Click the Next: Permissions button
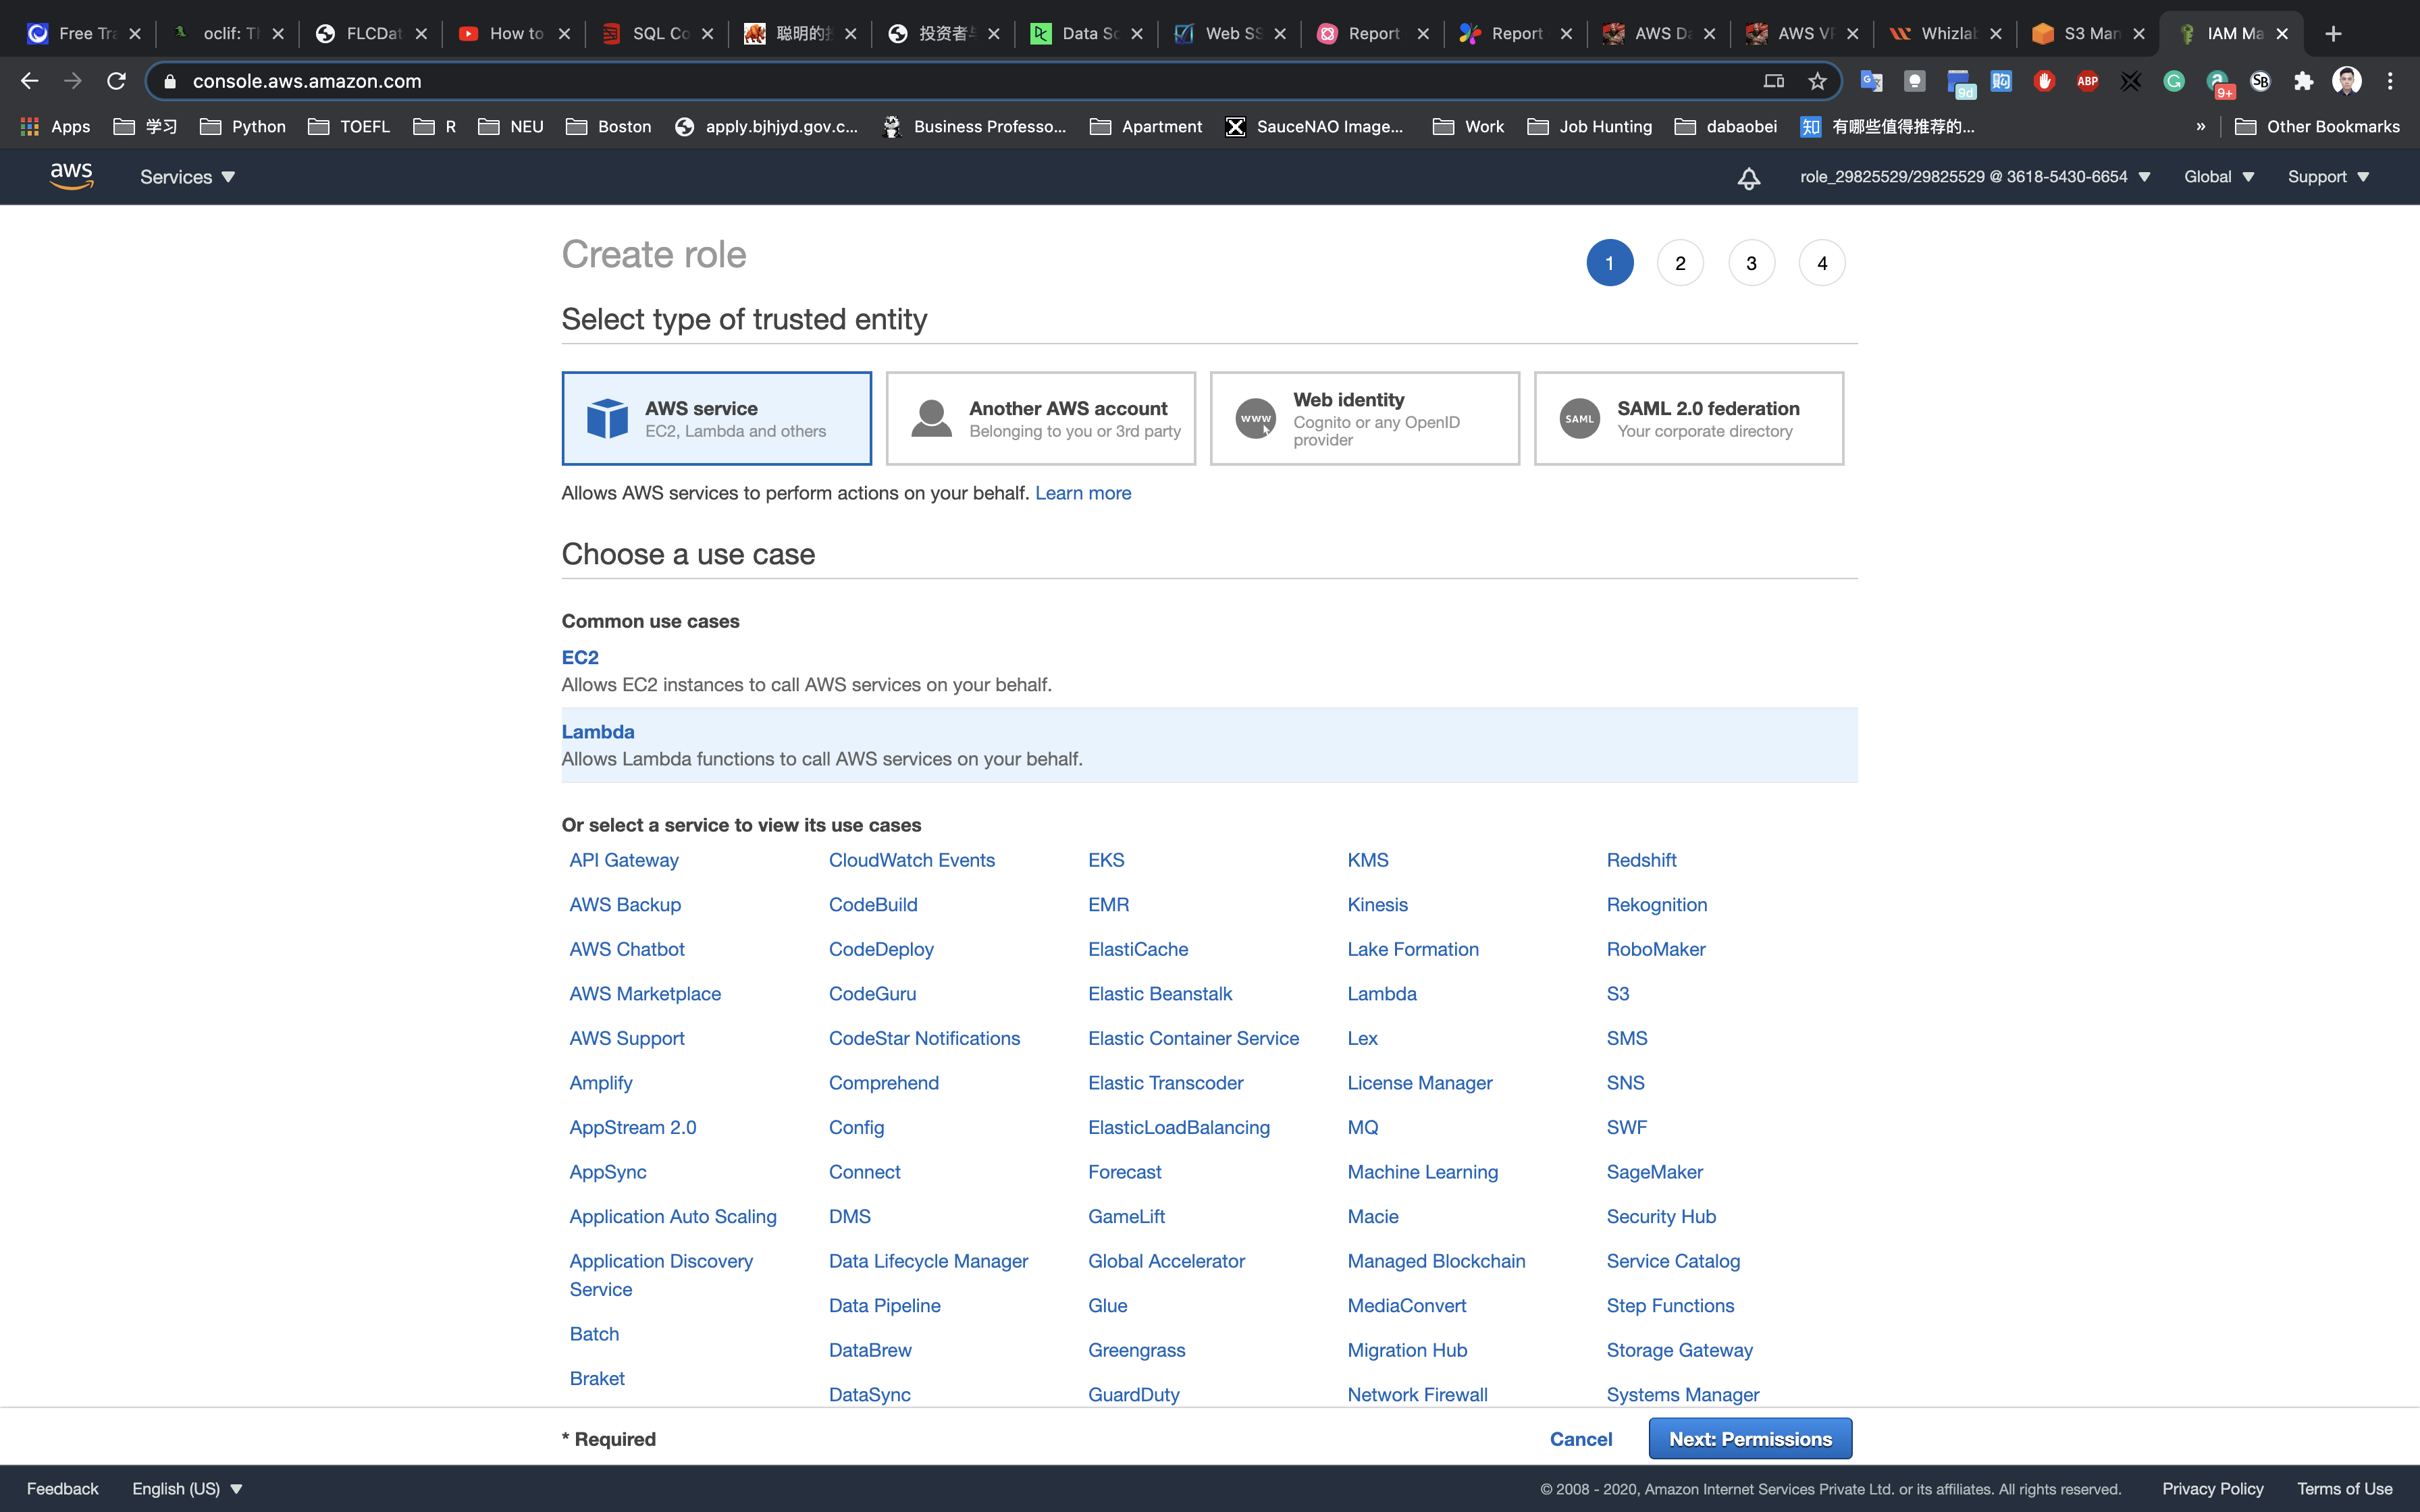The image size is (2420, 1512). point(1749,1438)
